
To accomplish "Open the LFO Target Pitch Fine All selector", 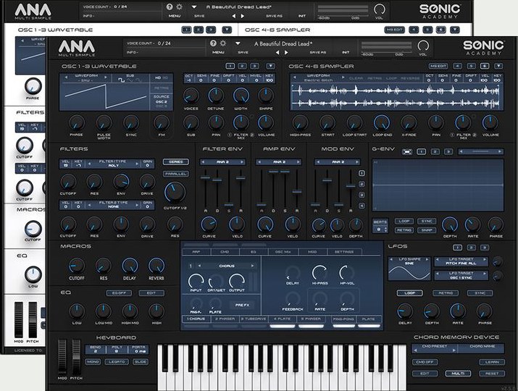I will pos(461,261).
